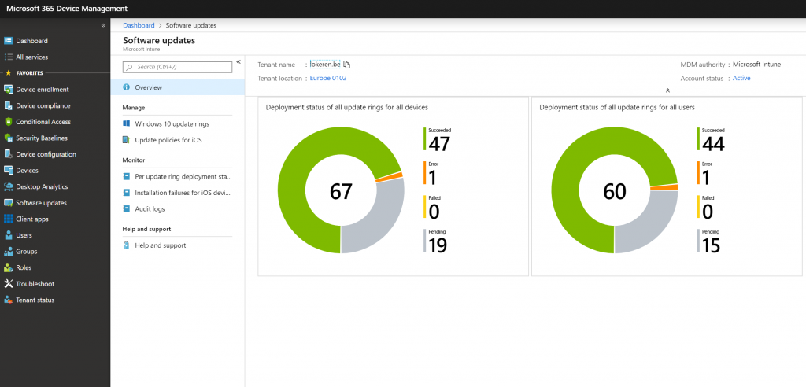The height and width of the screenshot is (387, 806).
Task: Click the devices donut chart total 67
Action: point(341,191)
